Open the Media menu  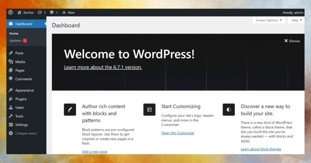[x=20, y=62]
